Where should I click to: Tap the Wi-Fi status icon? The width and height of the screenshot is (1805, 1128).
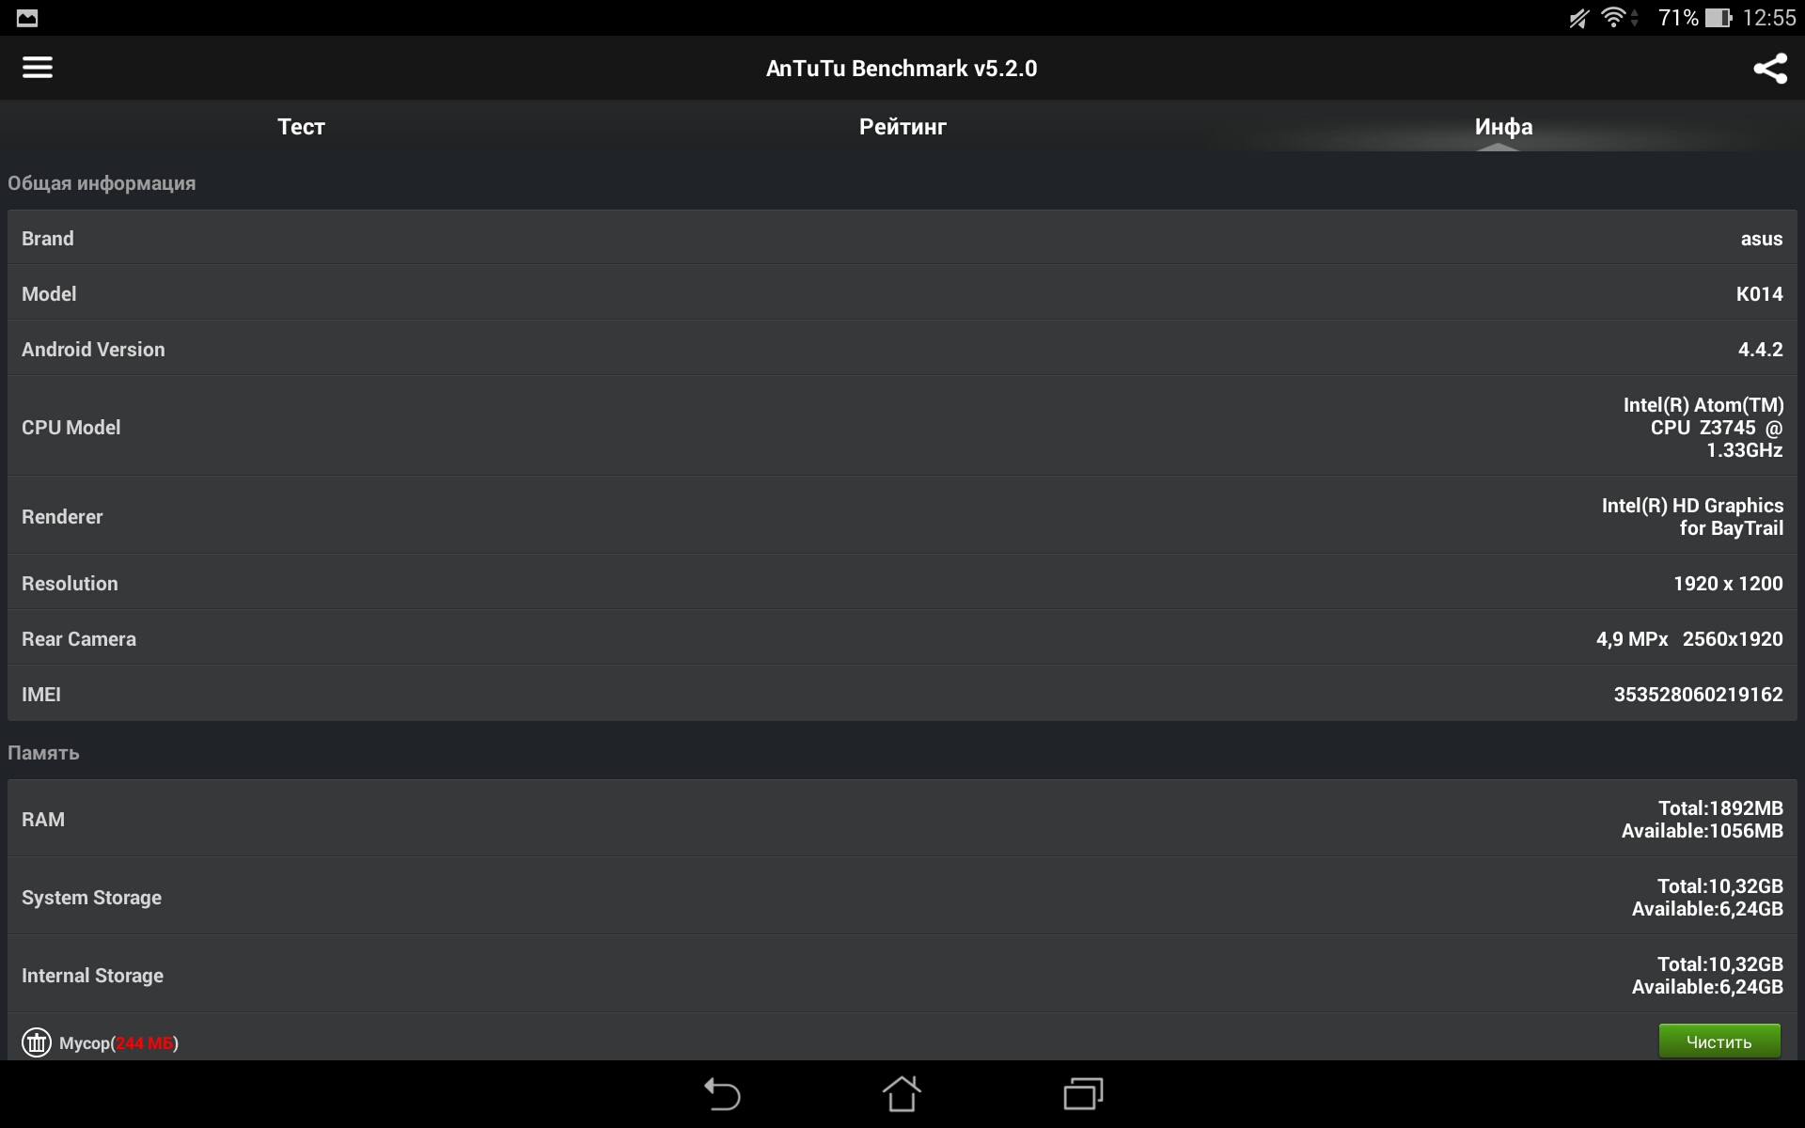coord(1614,18)
